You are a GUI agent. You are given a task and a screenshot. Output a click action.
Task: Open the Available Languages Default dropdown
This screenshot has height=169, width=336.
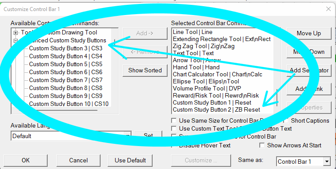click(128, 136)
